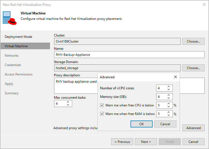
Task: Open the Access Permissions step
Action: 19,74
